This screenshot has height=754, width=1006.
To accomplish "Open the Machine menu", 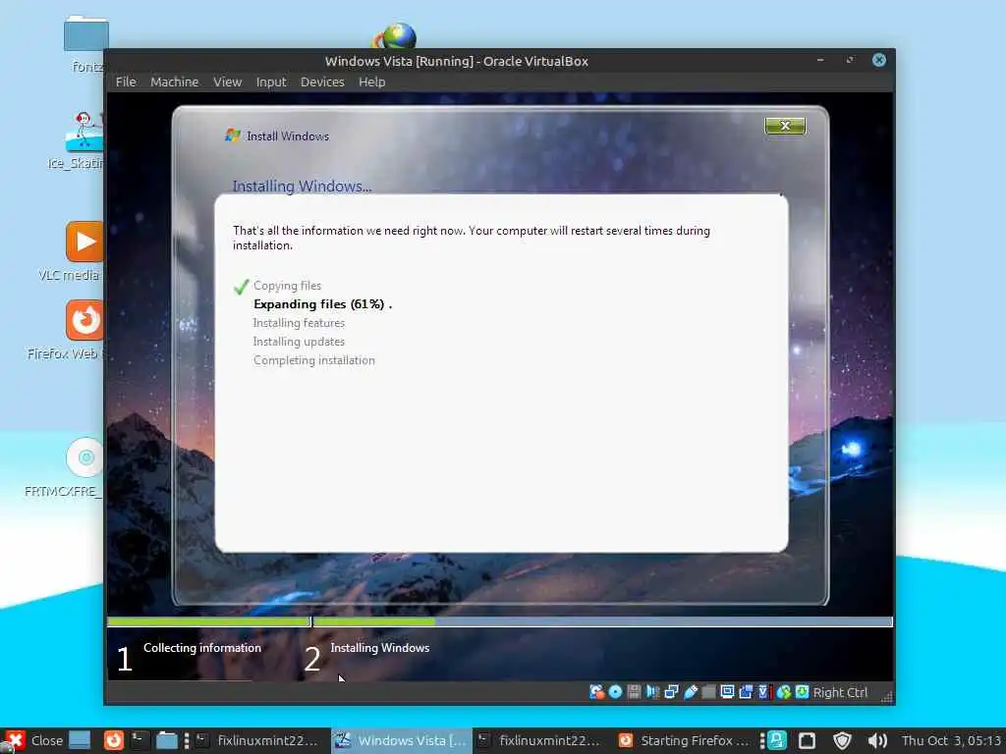I will tap(175, 82).
